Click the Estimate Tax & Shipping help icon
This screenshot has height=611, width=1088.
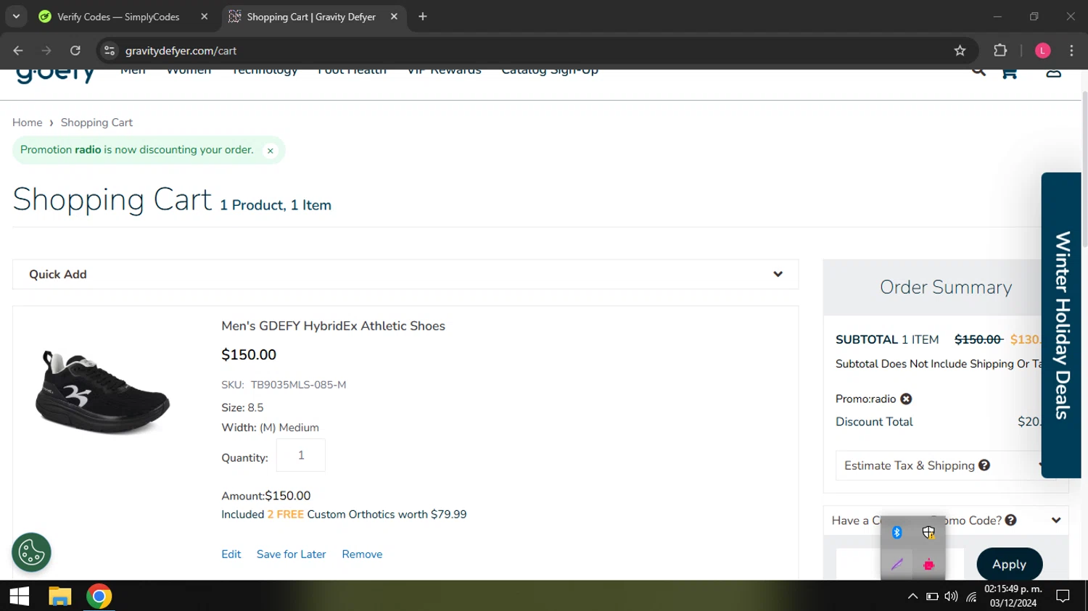click(984, 465)
